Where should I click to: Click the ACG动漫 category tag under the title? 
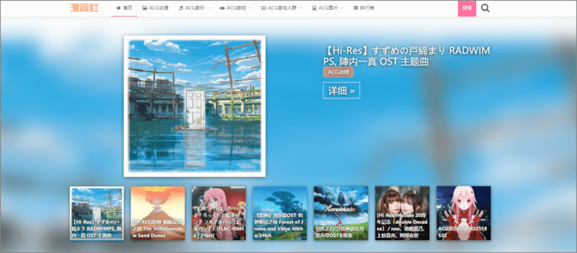click(x=338, y=72)
